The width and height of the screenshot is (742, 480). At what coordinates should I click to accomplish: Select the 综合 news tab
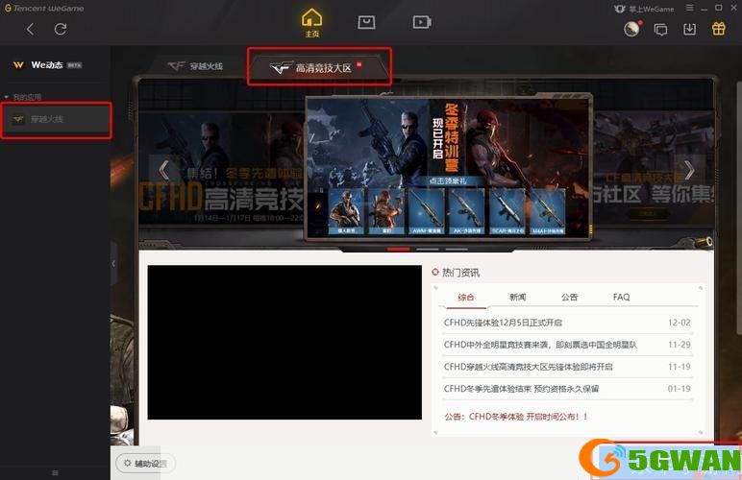[x=465, y=298]
